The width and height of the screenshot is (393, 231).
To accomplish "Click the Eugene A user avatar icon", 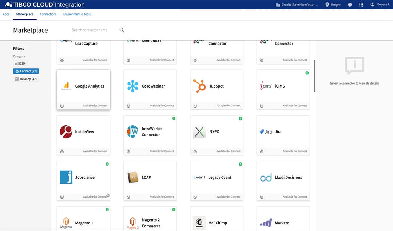I will 373,4.
